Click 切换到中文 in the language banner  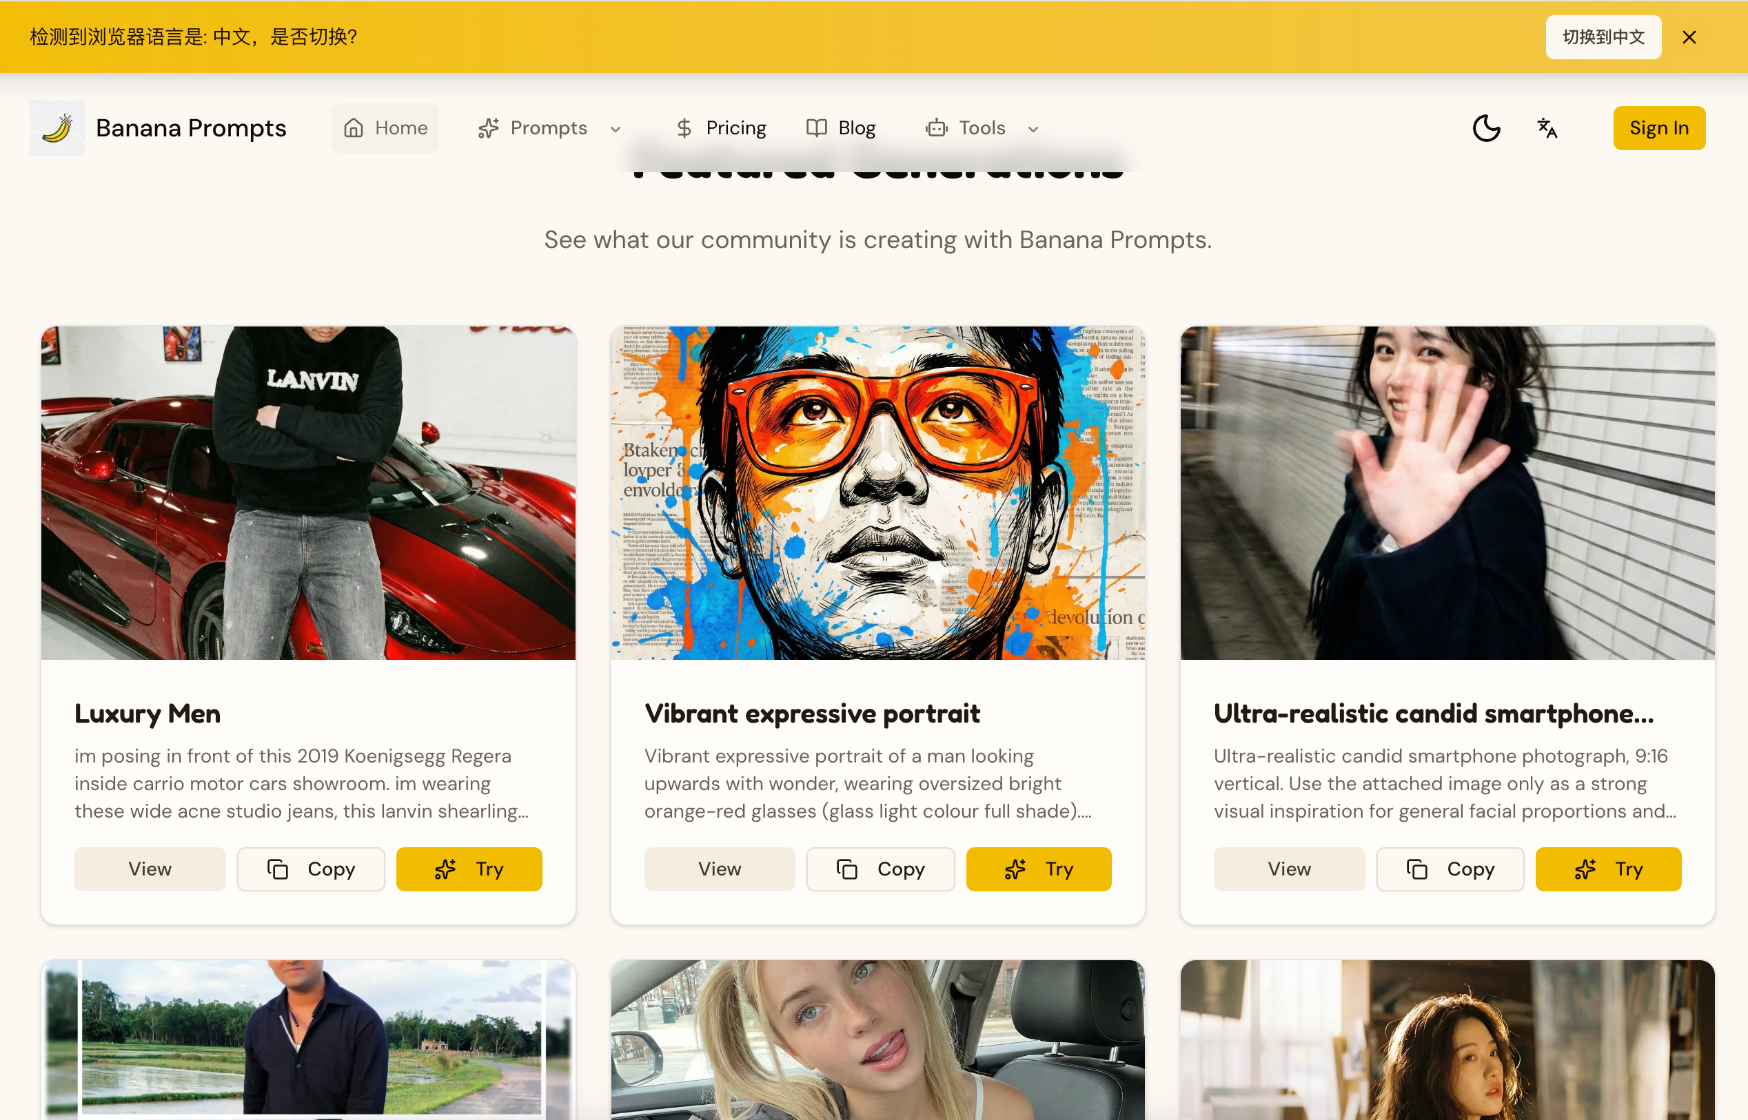click(x=1603, y=37)
